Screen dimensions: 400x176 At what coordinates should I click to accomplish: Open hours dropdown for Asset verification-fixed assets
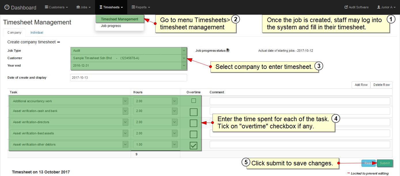pos(175,133)
